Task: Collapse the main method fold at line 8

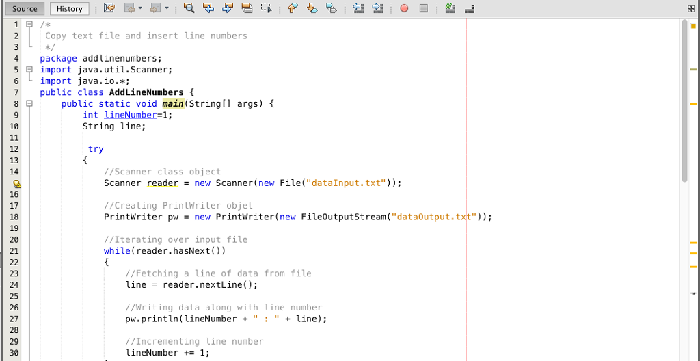Action: point(29,103)
